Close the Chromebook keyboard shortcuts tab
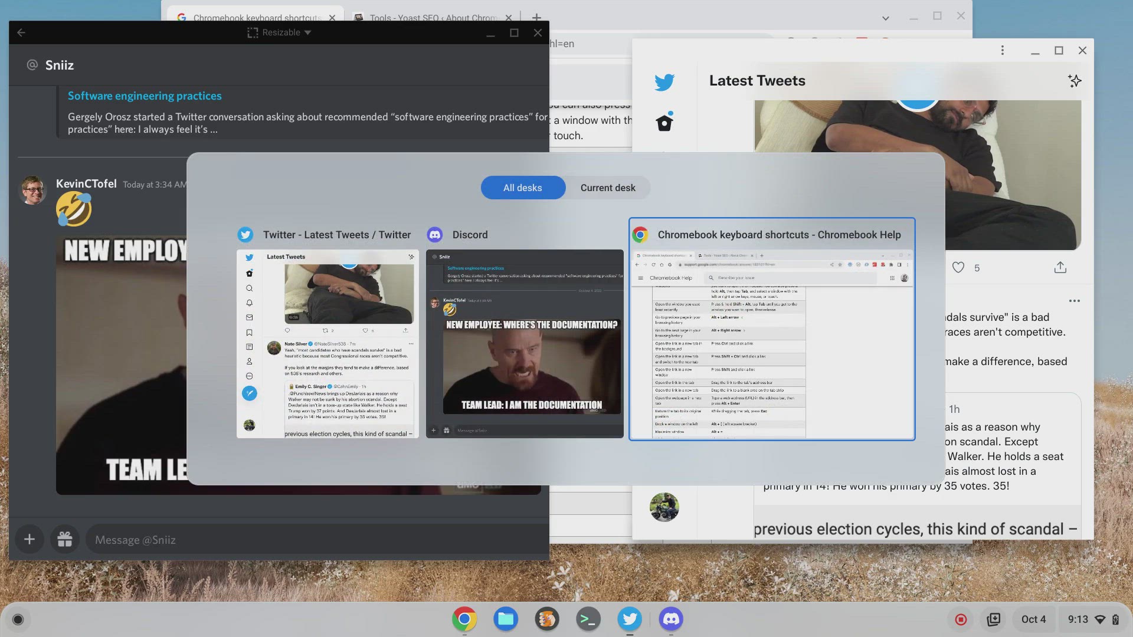The width and height of the screenshot is (1133, 637). (x=332, y=18)
